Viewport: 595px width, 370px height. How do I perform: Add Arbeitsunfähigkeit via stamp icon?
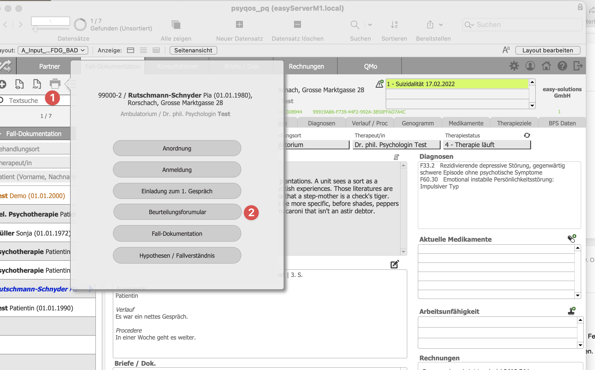[x=572, y=311]
